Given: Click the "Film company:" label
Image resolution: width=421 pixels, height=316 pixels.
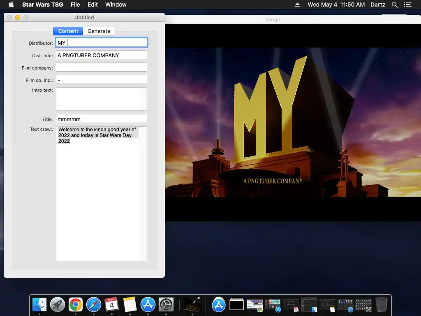Looking at the screenshot, I should coord(37,68).
